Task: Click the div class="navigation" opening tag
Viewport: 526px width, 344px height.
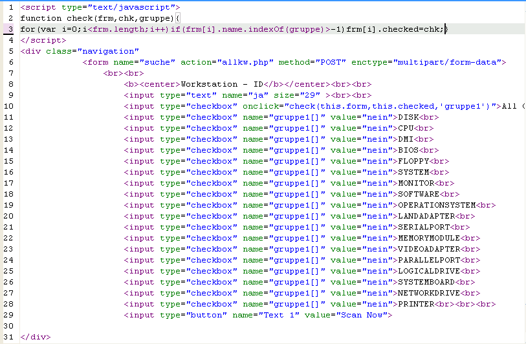Action: pyautogui.click(x=80, y=51)
